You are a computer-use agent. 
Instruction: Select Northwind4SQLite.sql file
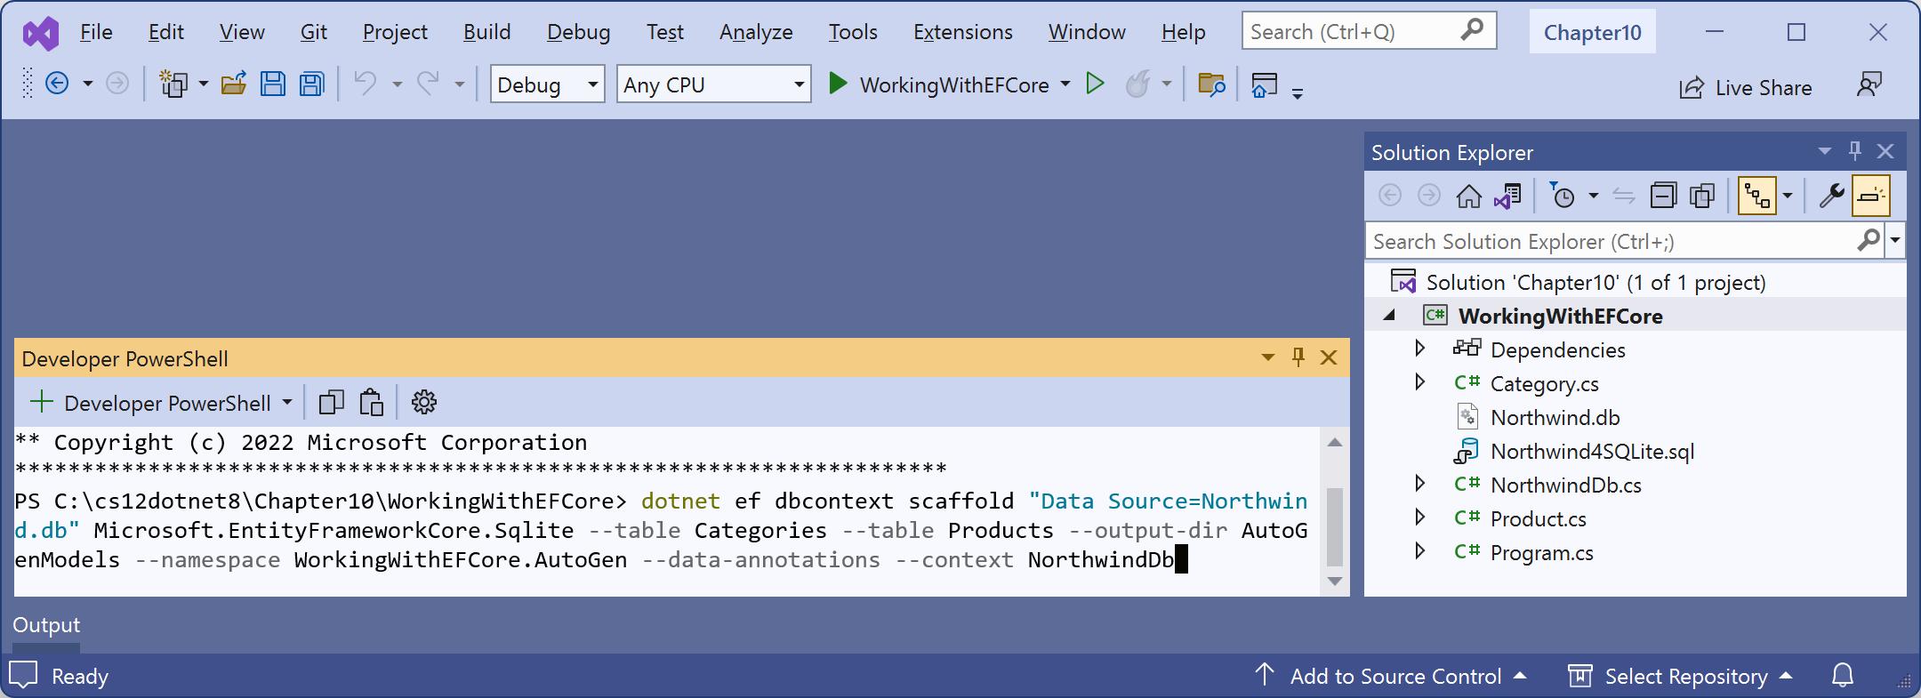1592,452
